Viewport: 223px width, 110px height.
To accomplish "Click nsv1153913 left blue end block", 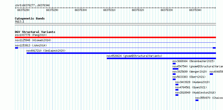I will tap(17, 48).
